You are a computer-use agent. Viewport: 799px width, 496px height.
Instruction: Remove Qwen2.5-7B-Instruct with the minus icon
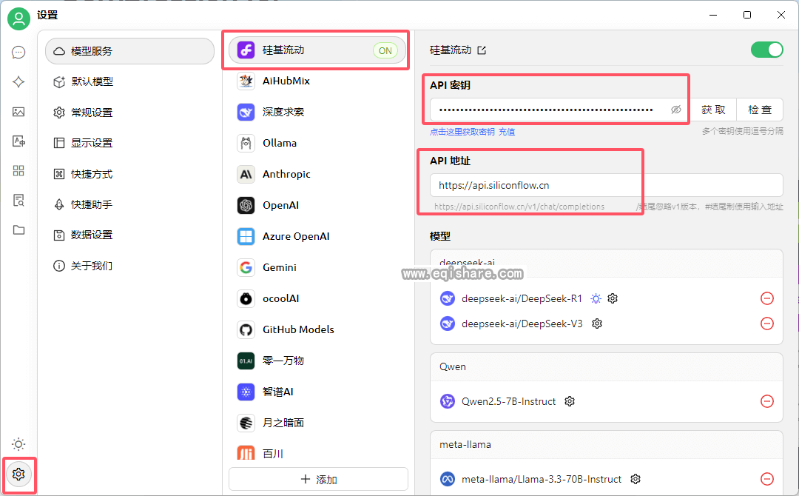tap(767, 401)
